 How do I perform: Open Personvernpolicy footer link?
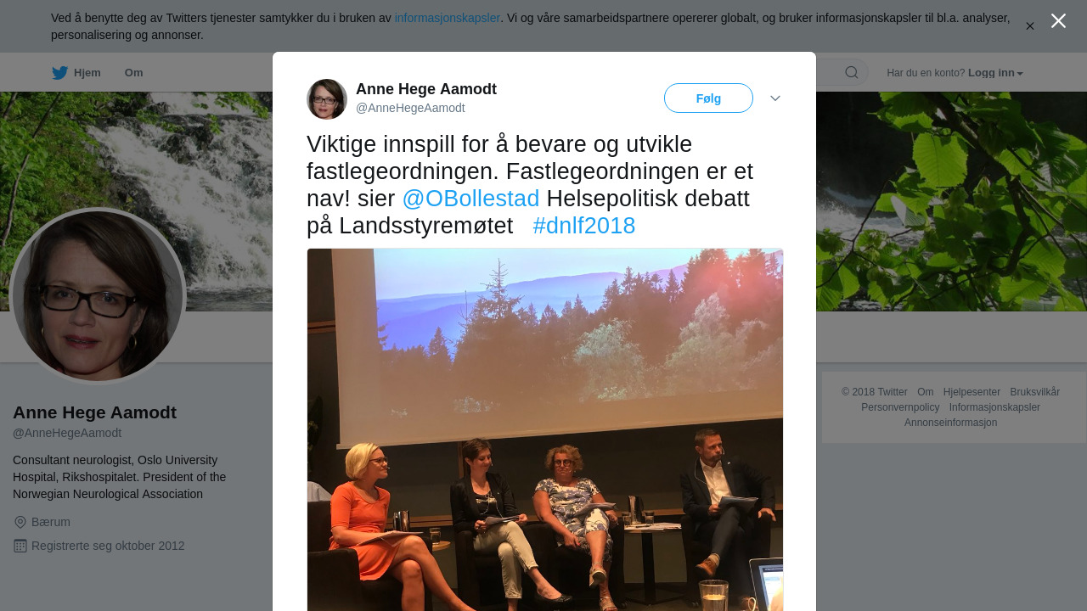[x=900, y=407]
